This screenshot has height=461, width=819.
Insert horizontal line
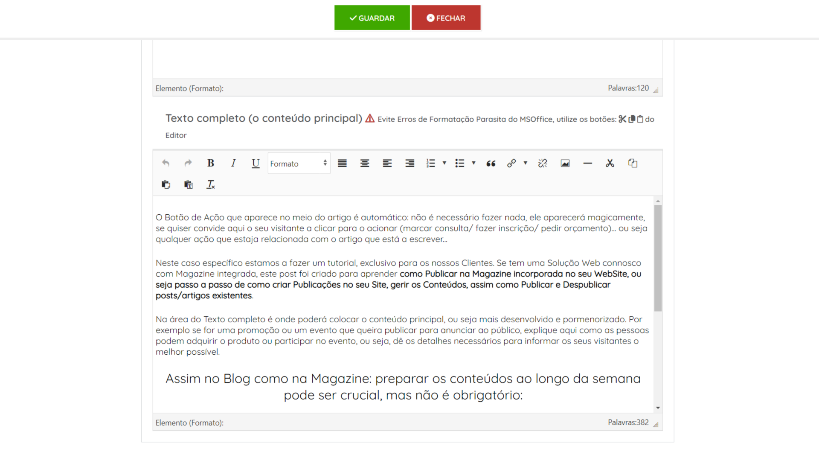coord(587,163)
